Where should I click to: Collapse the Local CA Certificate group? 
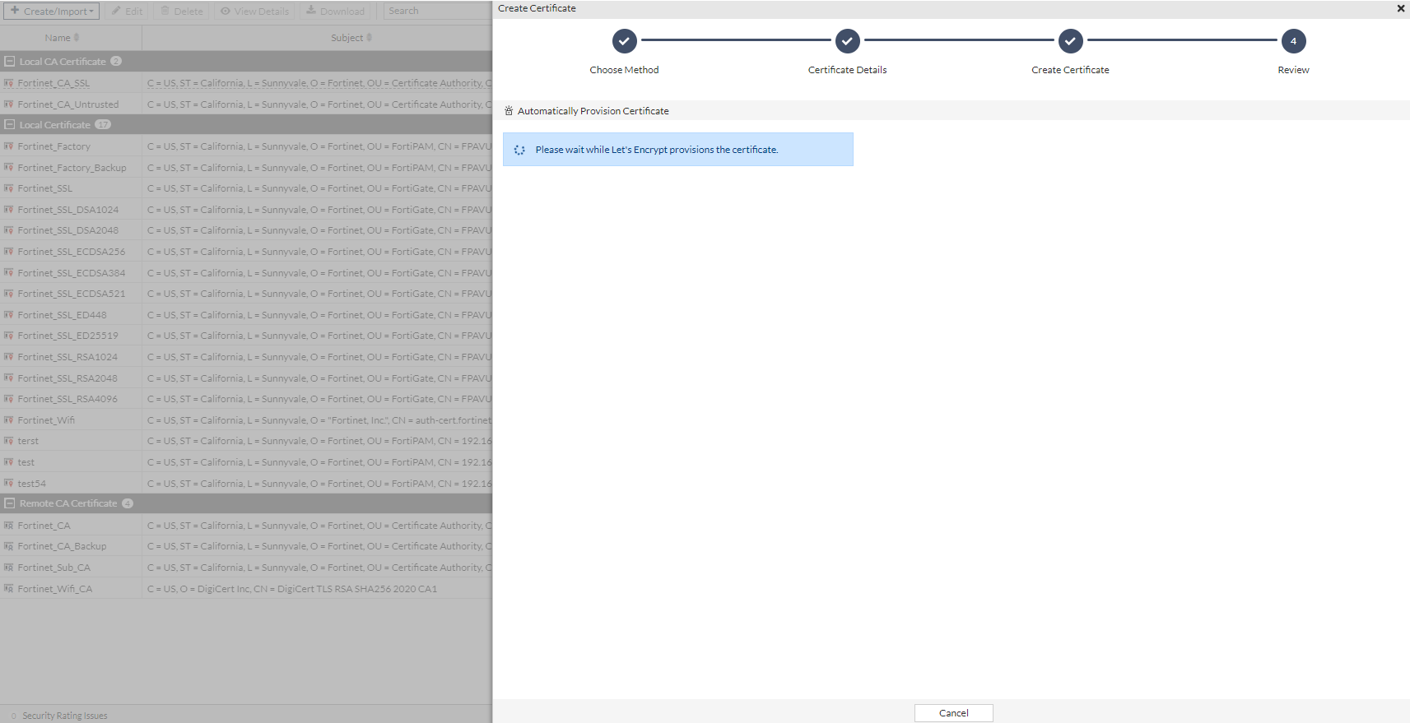coord(10,62)
